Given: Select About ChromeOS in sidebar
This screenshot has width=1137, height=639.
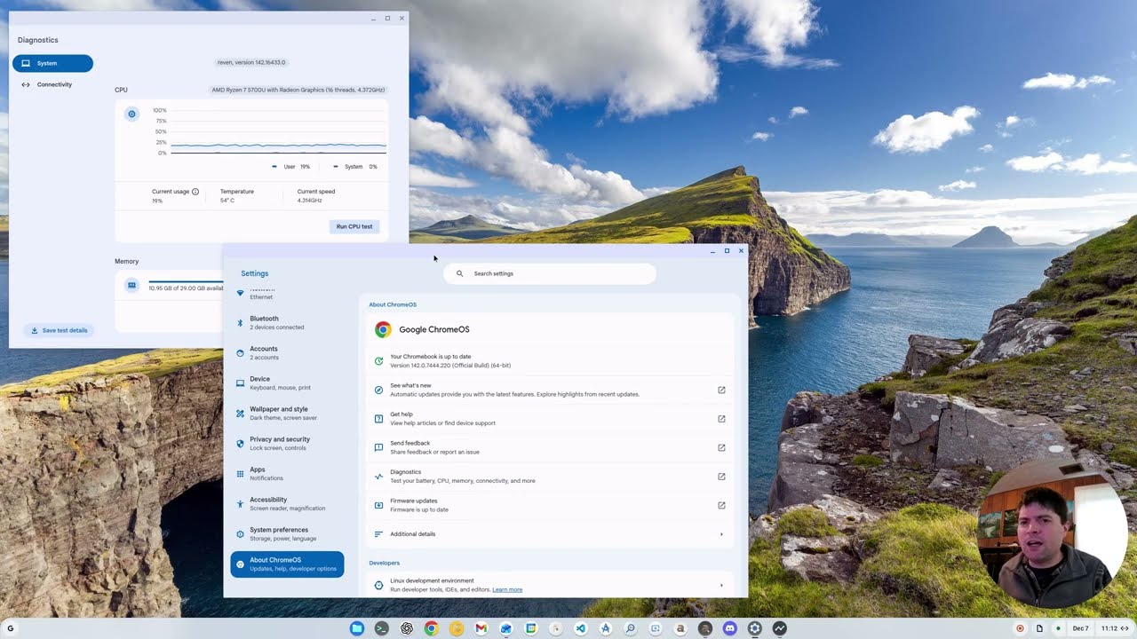Looking at the screenshot, I should (x=287, y=564).
